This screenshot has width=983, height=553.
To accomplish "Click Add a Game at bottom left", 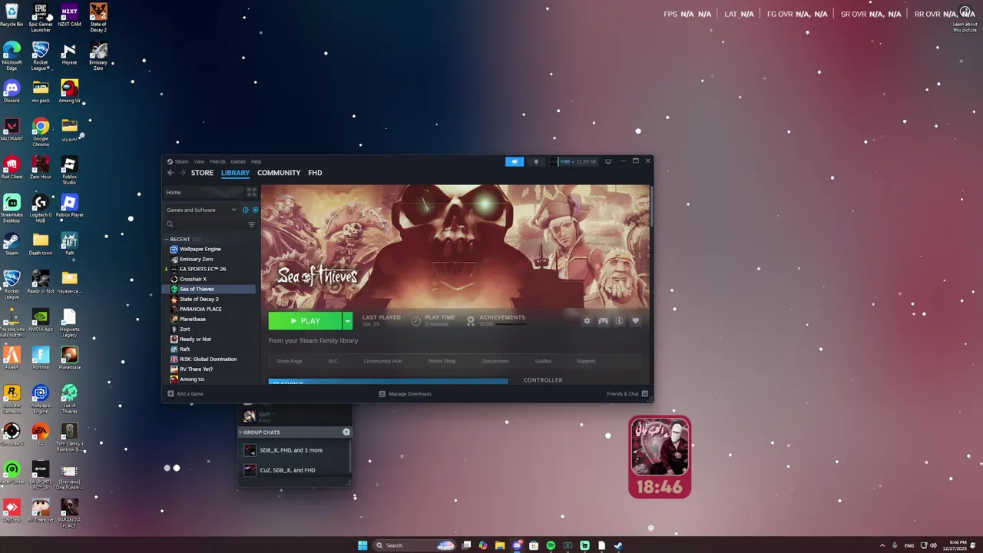I will pos(186,394).
